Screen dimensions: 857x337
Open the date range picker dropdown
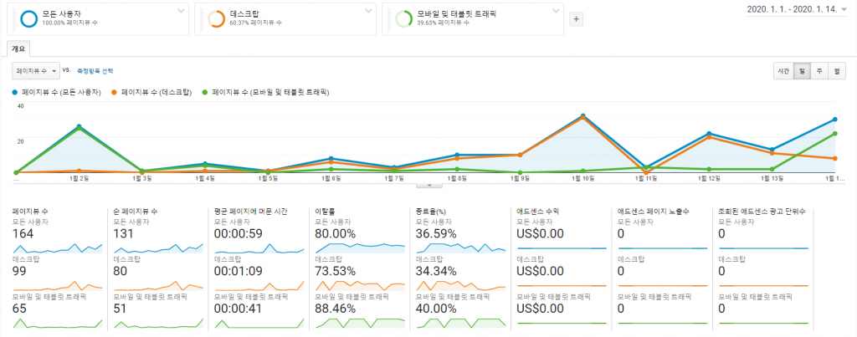[x=845, y=10]
